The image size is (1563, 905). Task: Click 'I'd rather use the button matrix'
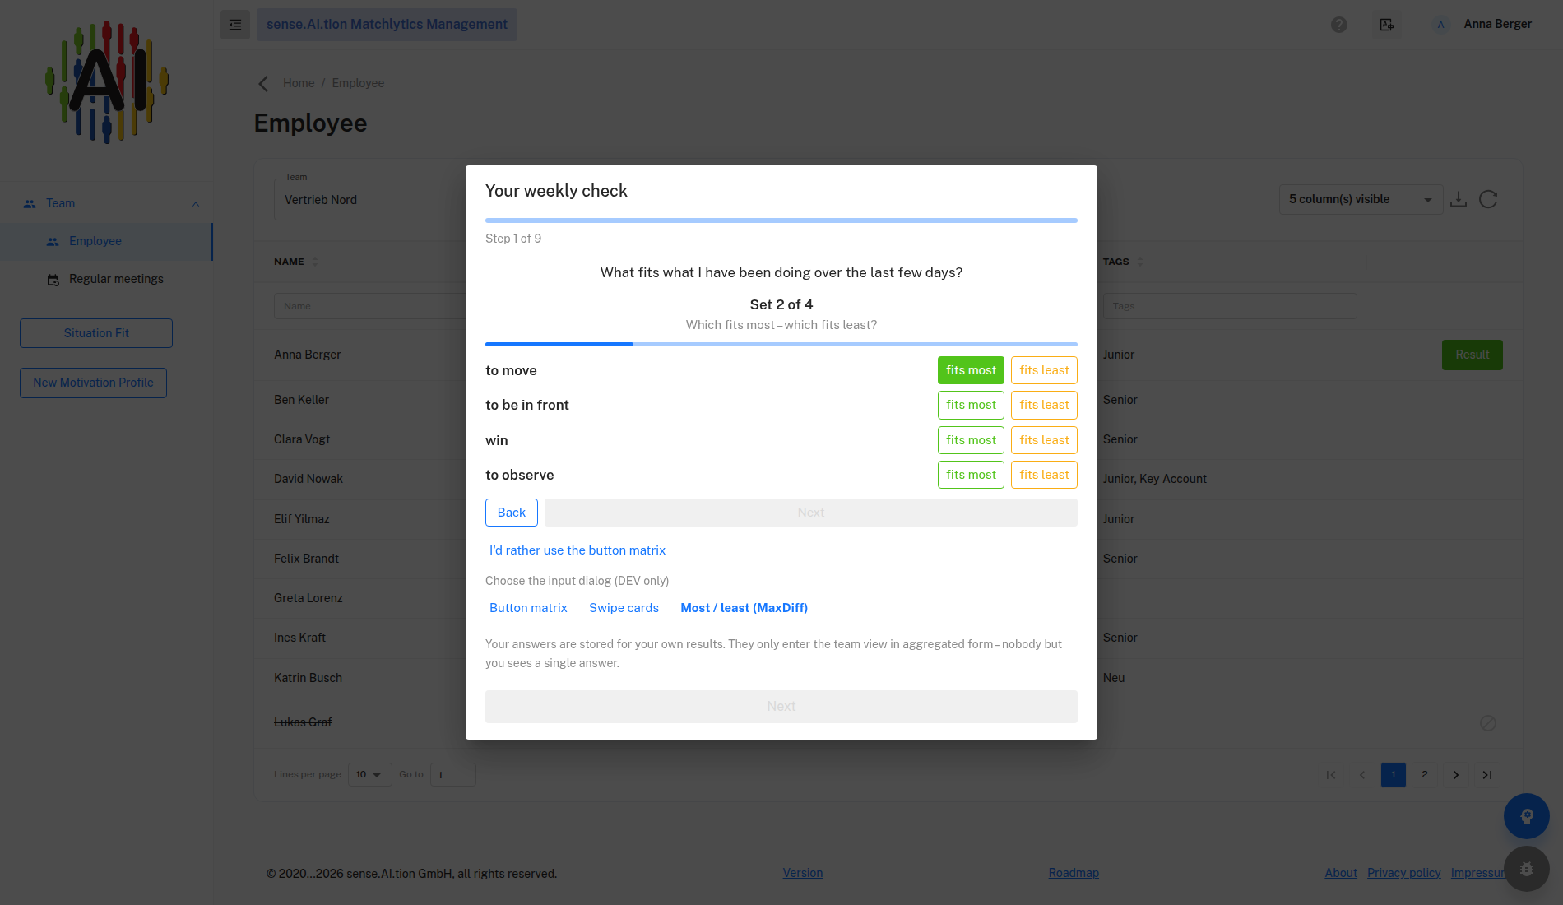pos(577,550)
